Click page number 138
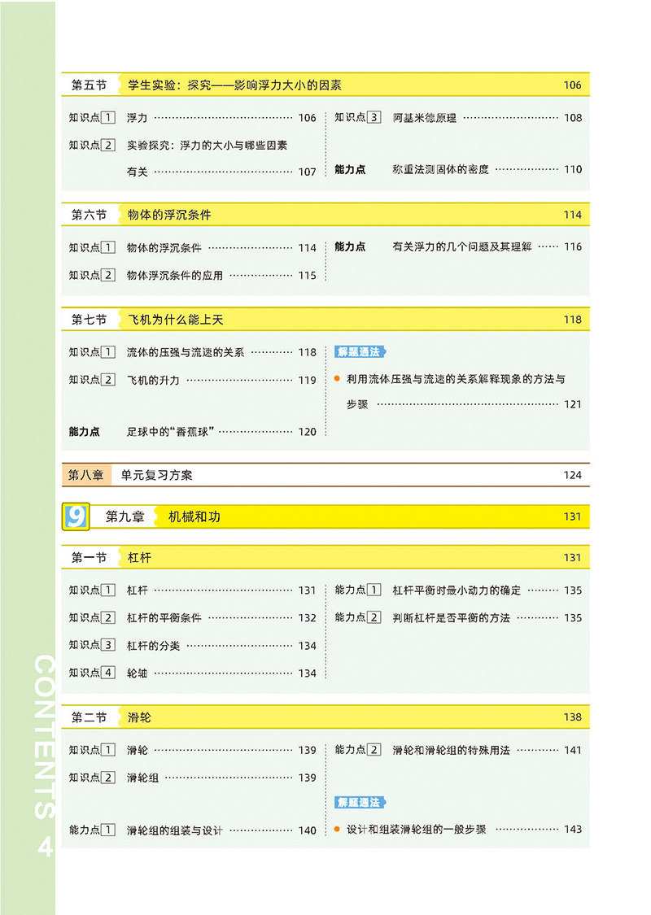This screenshot has width=651, height=915. click(x=573, y=717)
